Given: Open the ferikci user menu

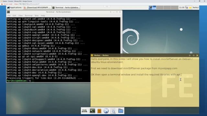Looking at the screenshot, I should coord(195,7).
